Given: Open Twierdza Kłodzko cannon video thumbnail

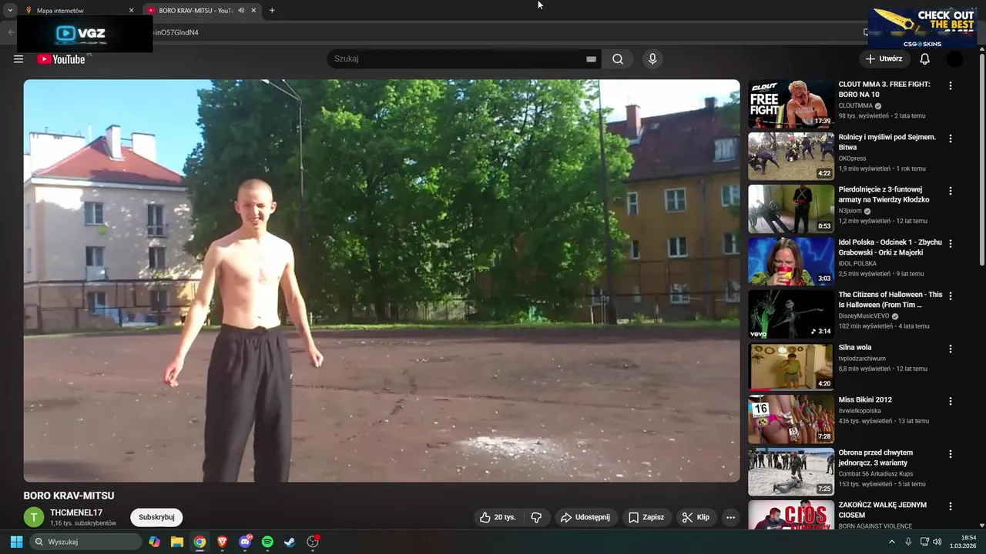Looking at the screenshot, I should (791, 209).
